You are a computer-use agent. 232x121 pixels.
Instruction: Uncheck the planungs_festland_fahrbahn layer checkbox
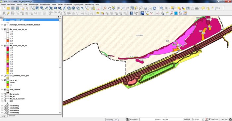point(5,25)
